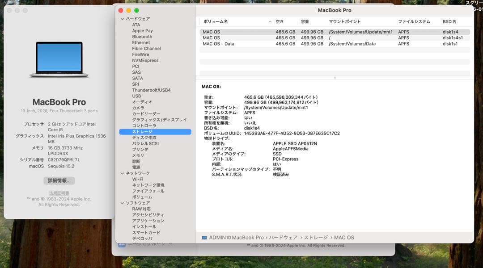Select 電源 in the hardware sidebar

(136, 167)
